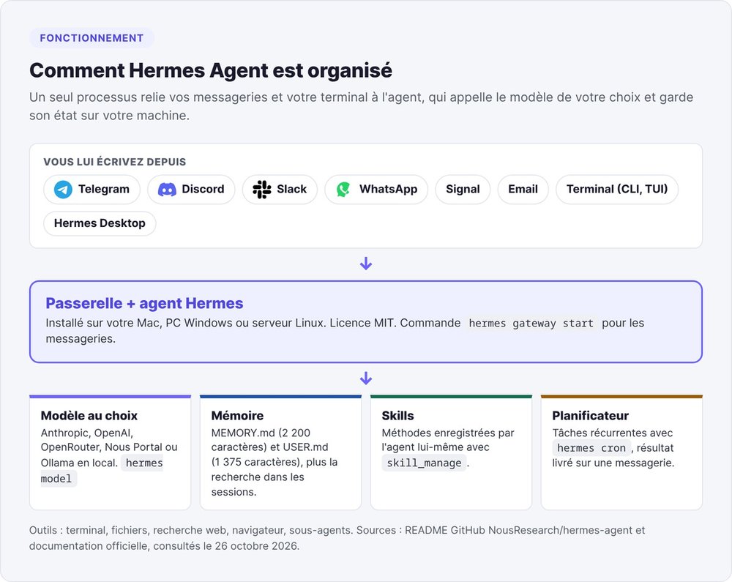Click 'livré sur une messagerie.' text

(613, 463)
